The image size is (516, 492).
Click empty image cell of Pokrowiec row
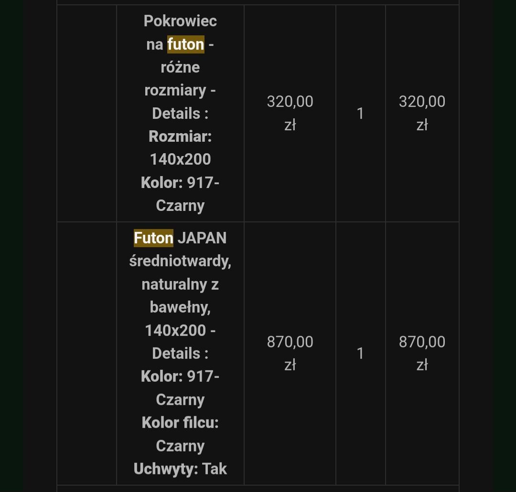87,113
